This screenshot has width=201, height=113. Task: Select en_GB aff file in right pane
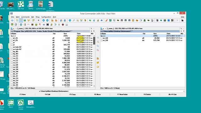(x=143, y=38)
